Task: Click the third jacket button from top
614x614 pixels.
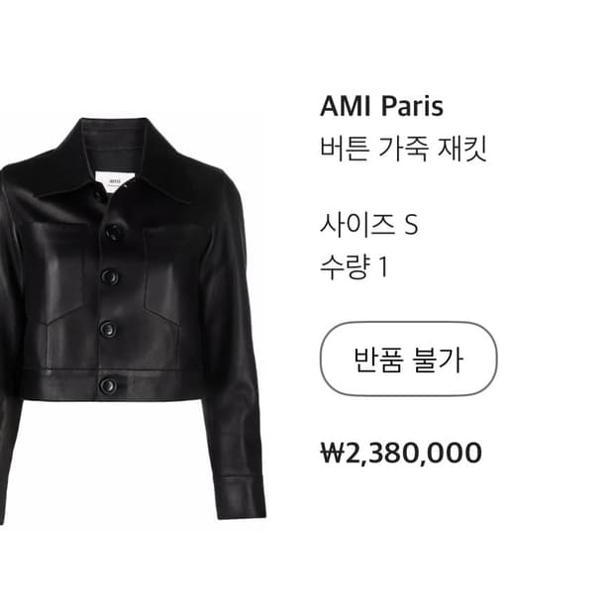Action: tap(108, 329)
